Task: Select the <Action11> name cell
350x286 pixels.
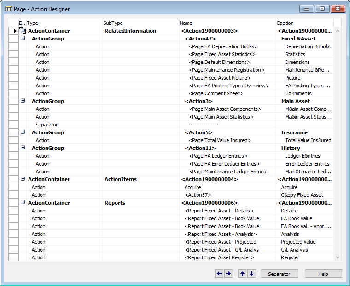Action: pyautogui.click(x=227, y=148)
